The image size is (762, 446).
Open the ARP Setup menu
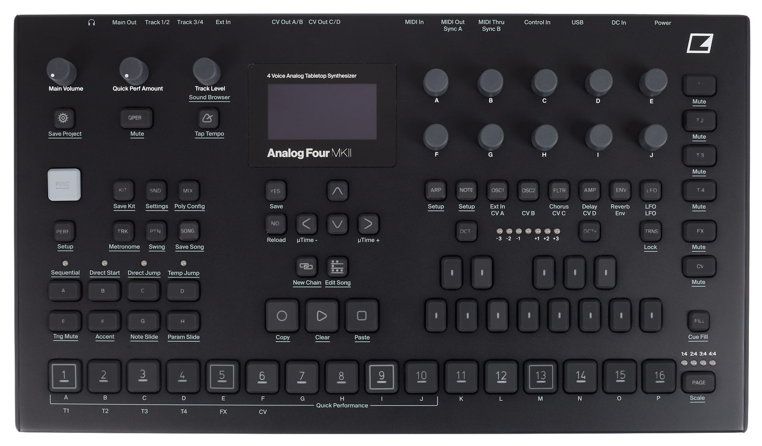435,191
